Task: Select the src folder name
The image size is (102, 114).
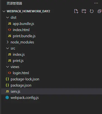Action: [13, 48]
